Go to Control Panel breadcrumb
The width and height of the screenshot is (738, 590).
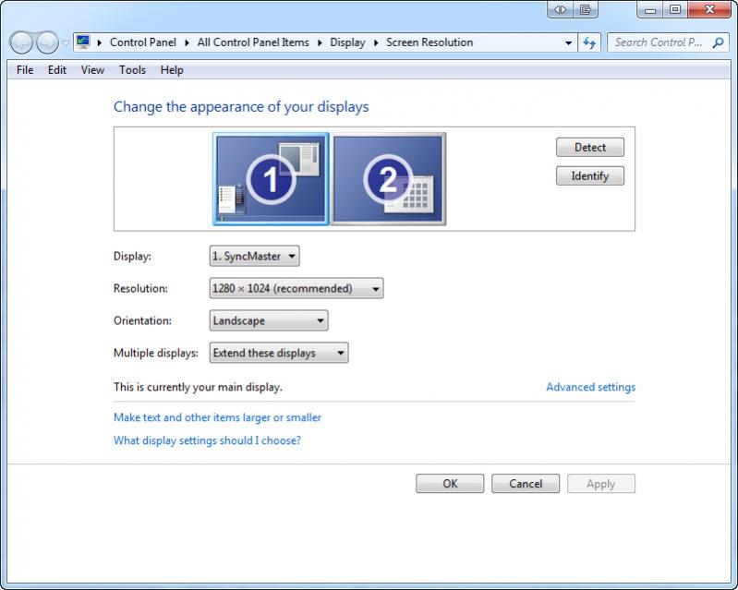143,42
